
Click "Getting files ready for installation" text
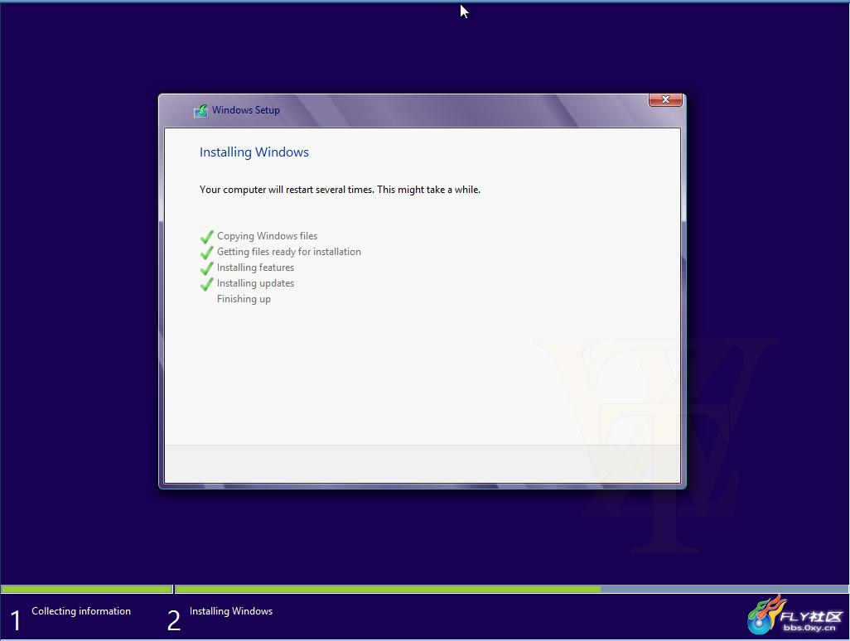(289, 252)
